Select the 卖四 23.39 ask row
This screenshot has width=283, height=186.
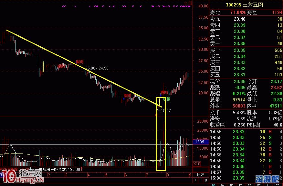tap(246, 25)
